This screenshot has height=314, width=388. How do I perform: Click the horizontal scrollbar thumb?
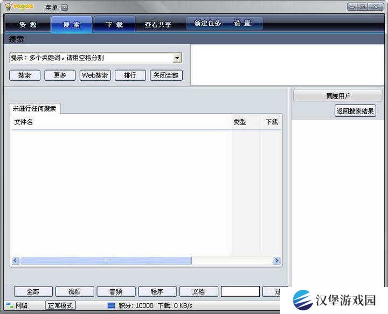pyautogui.click(x=106, y=261)
